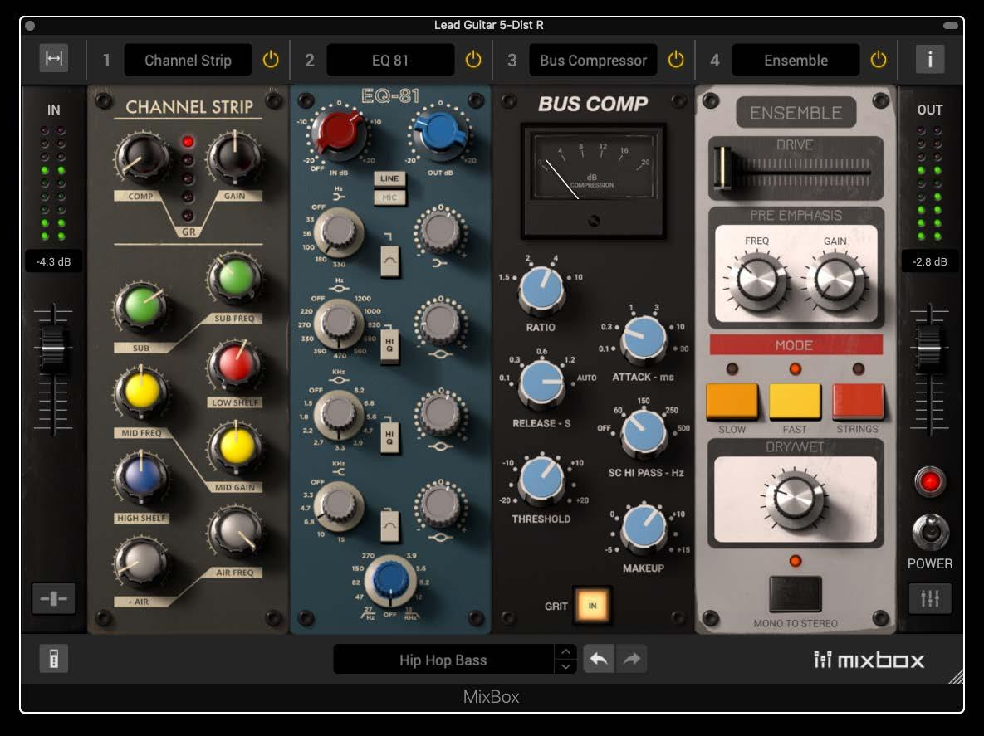Select the LINE input button on EQ-81
The height and width of the screenshot is (736, 984).
click(x=389, y=178)
